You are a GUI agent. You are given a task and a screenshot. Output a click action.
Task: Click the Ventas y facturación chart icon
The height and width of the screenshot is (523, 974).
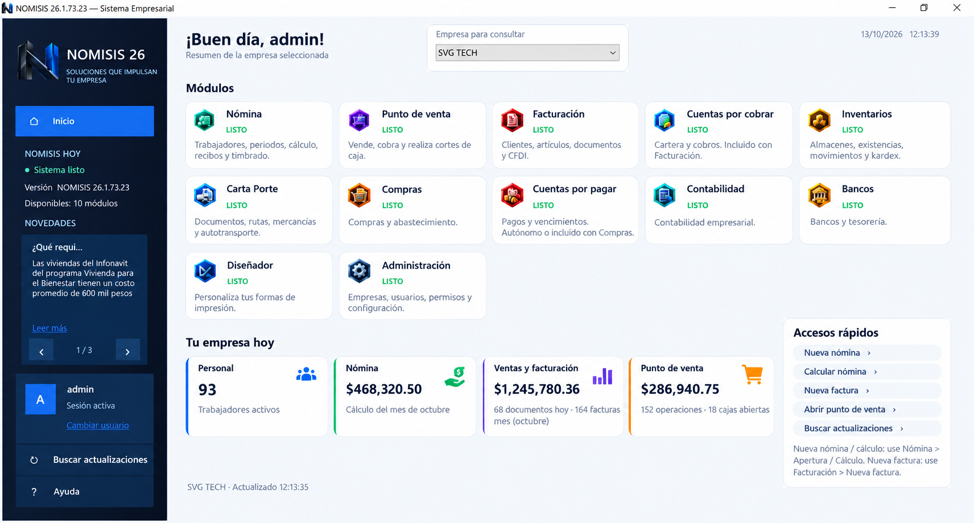(x=602, y=376)
